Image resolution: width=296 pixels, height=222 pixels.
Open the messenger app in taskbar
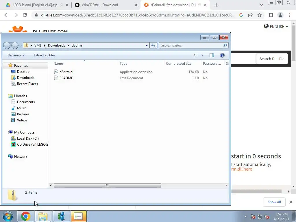point(61,216)
